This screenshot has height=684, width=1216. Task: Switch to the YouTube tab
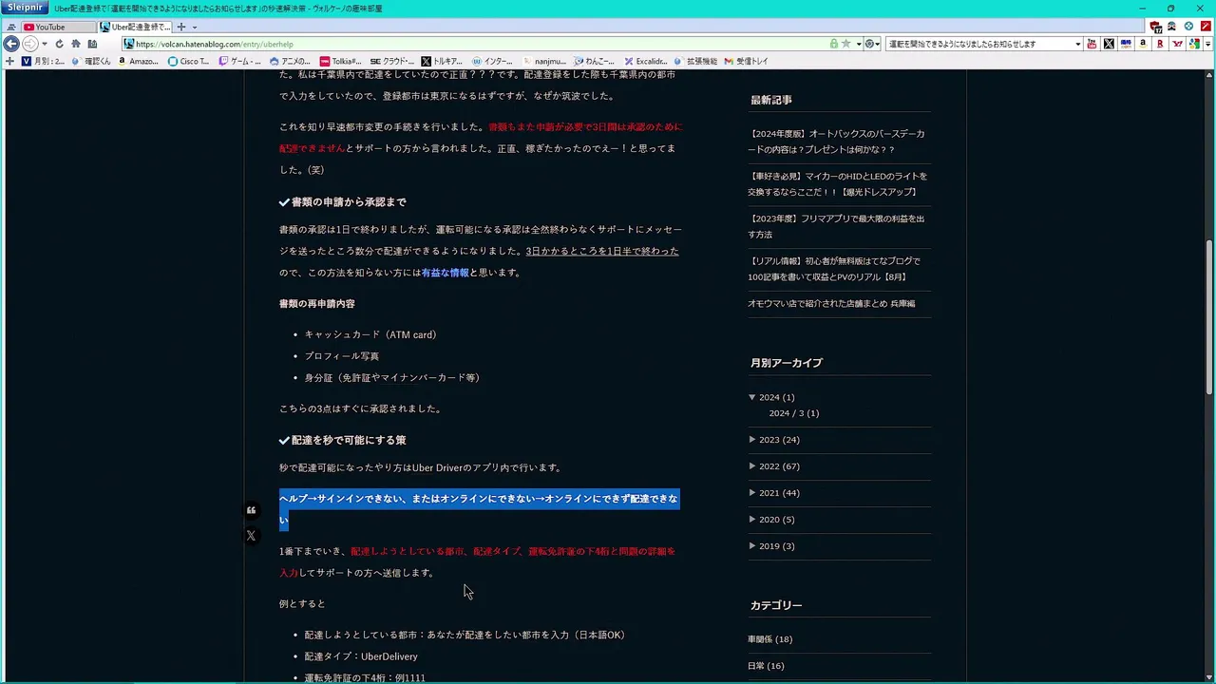tap(57, 27)
